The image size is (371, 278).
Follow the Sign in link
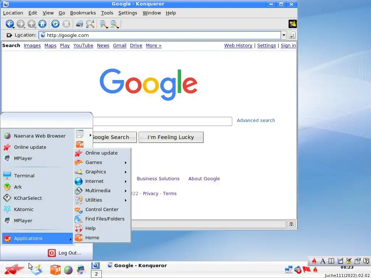[x=288, y=45]
